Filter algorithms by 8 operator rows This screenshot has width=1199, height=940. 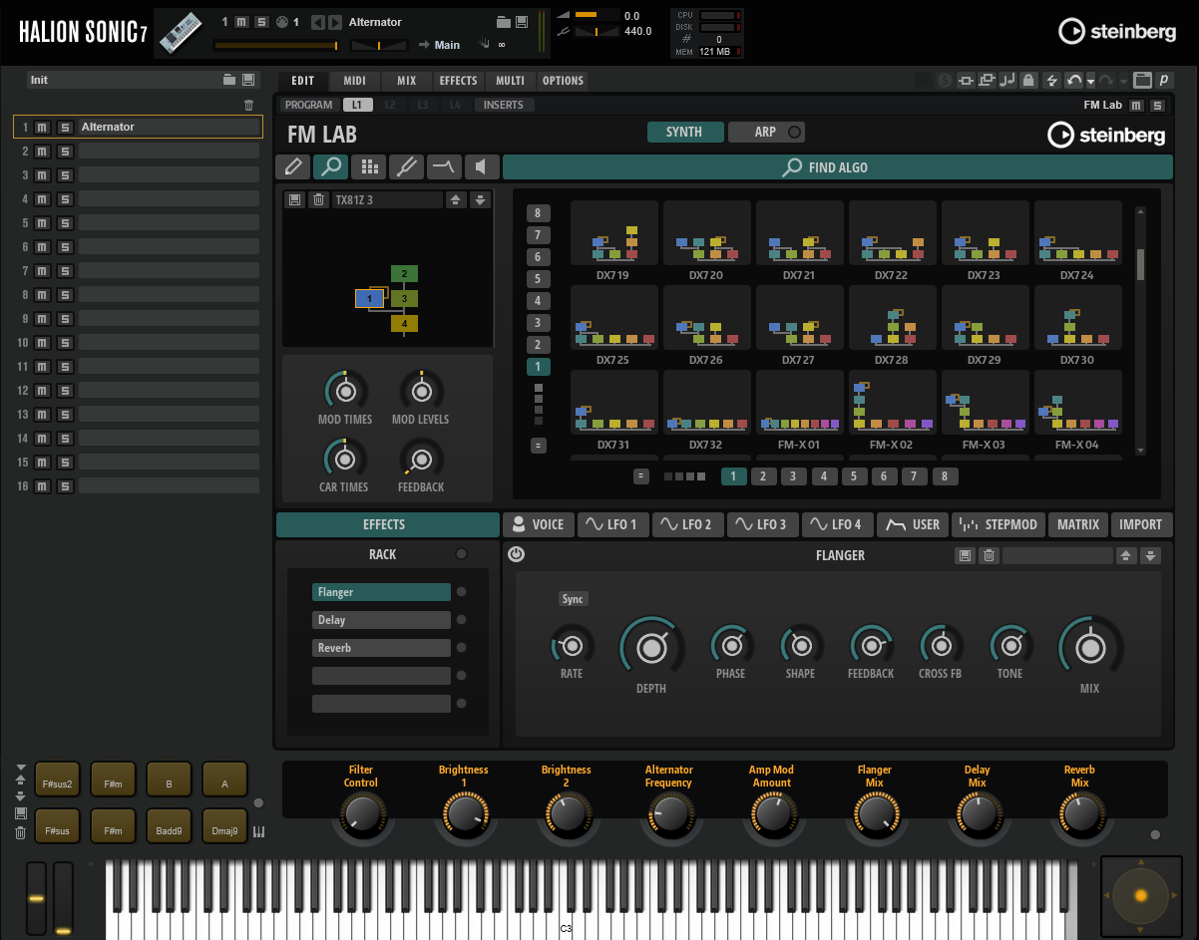point(539,213)
